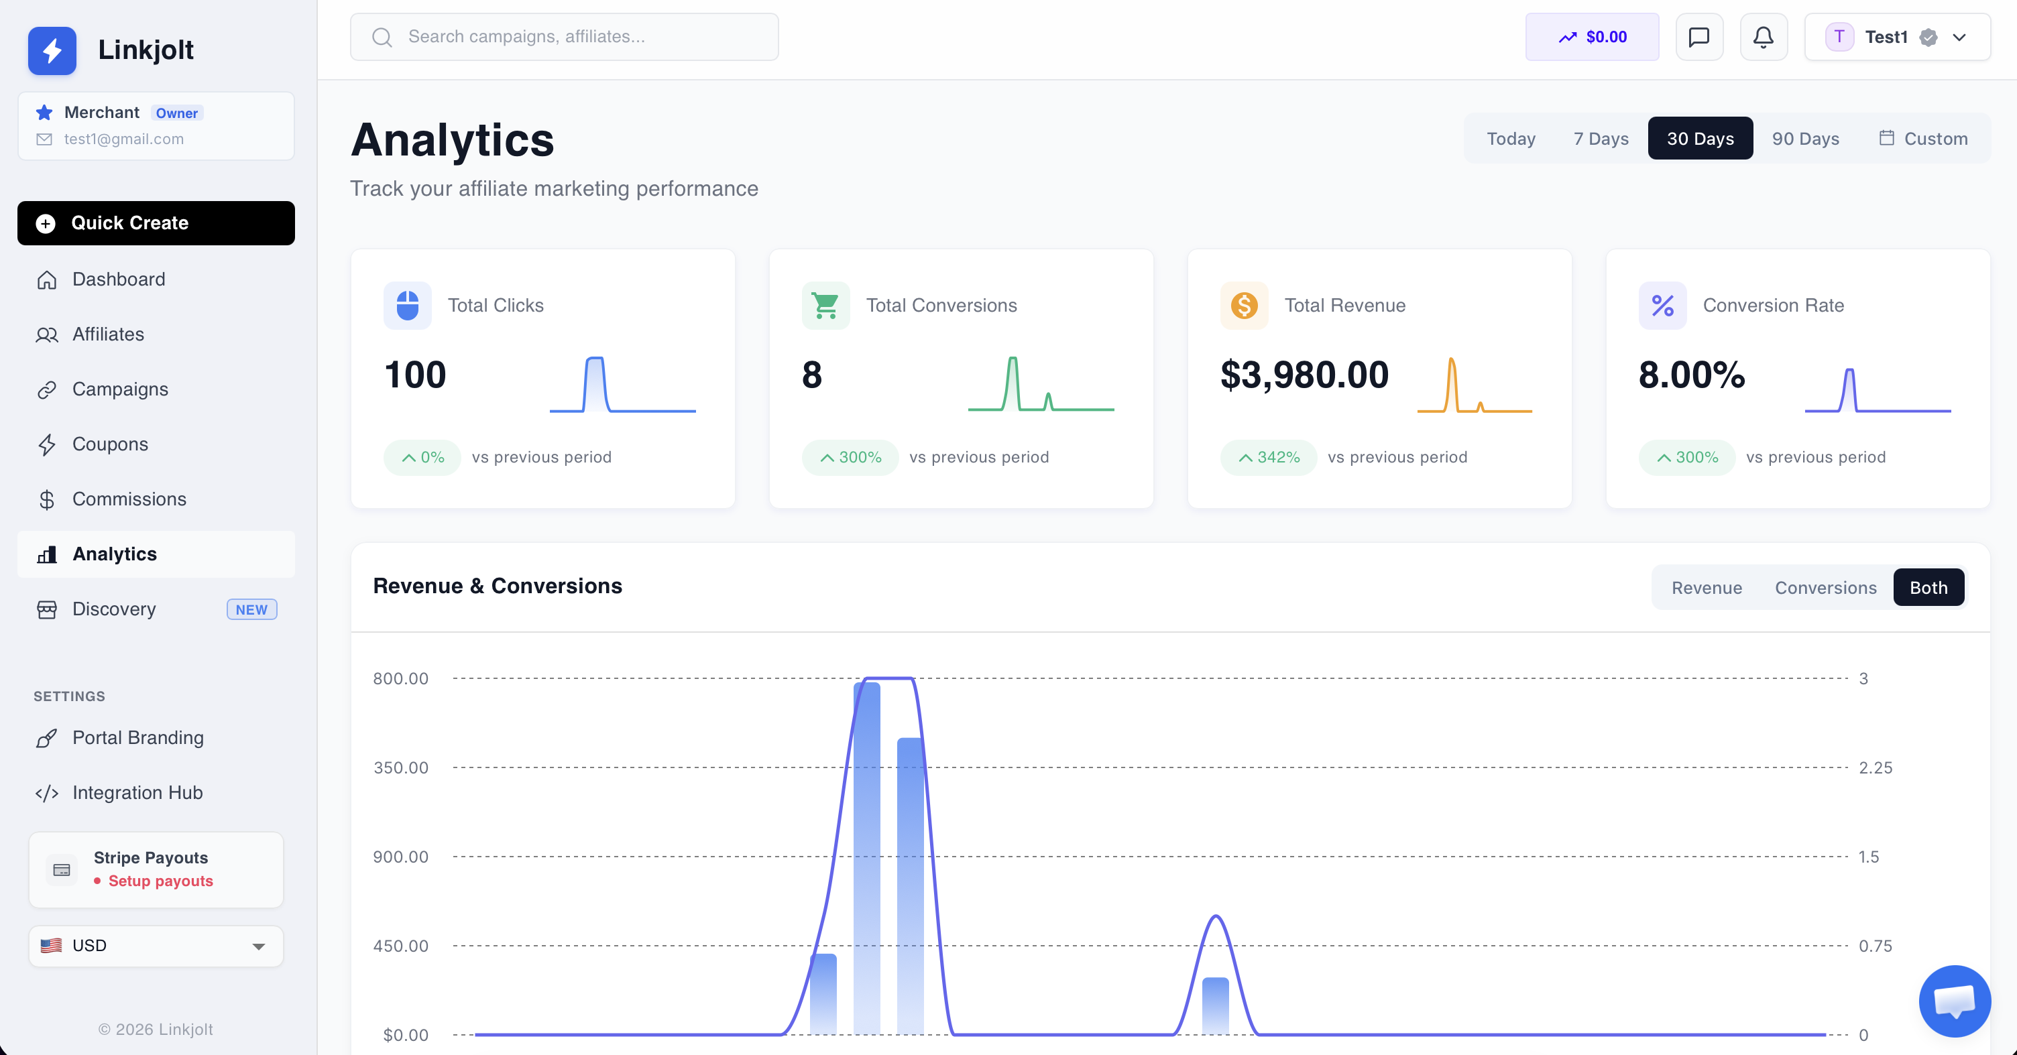Select the 7 Days range tab
The image size is (2017, 1055).
point(1601,139)
